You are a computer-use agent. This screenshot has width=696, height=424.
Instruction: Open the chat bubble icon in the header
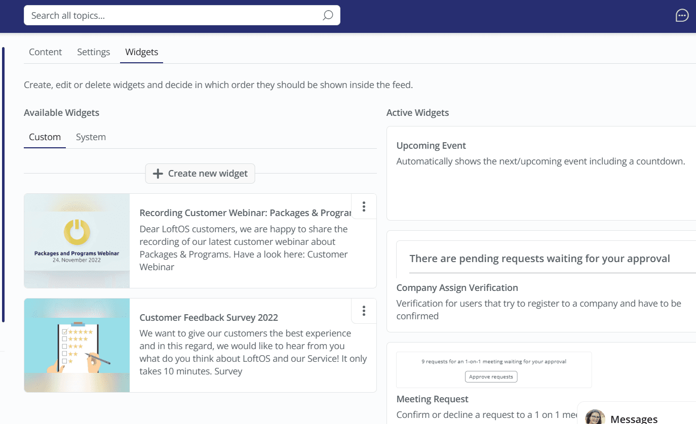682,16
